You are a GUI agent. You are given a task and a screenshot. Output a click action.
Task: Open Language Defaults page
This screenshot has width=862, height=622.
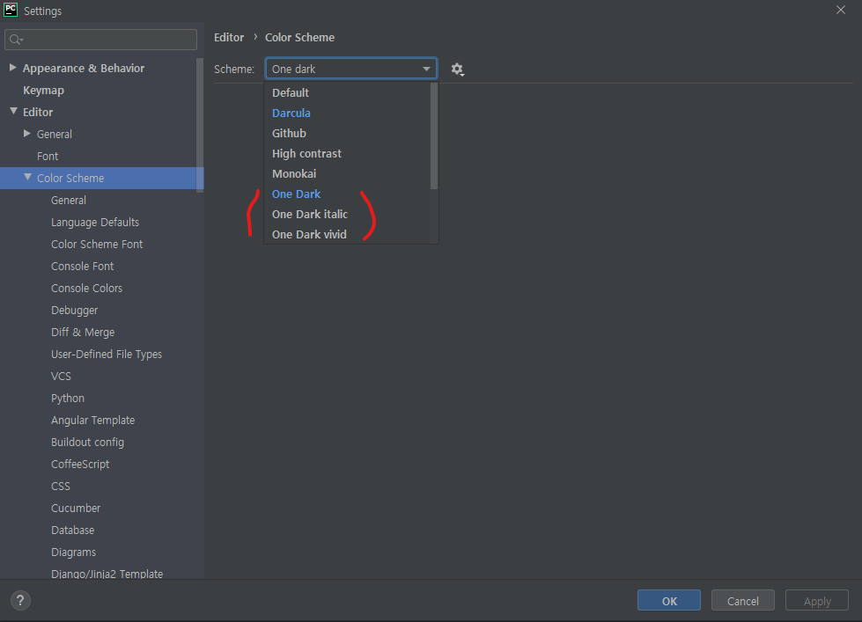point(95,222)
